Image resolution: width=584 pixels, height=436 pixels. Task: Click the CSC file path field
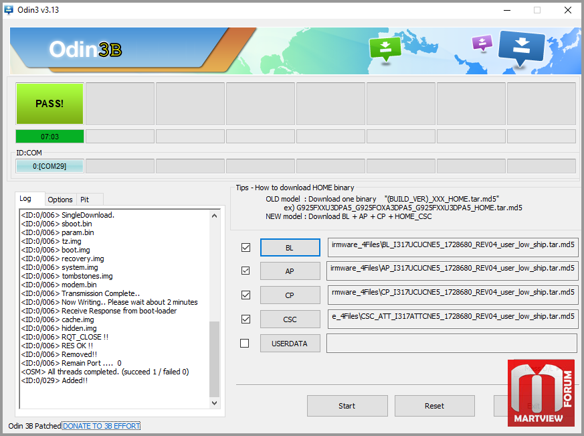coord(452,319)
